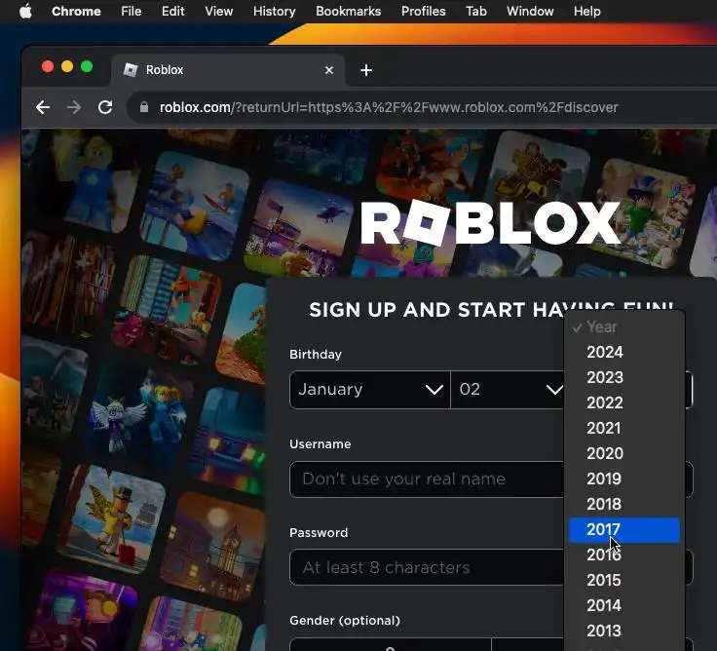Viewport: 717px width, 651px height.
Task: Go back to the previous page
Action: [x=43, y=107]
